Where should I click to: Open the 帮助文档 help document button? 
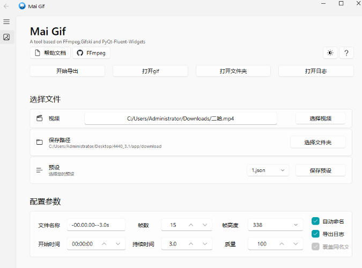click(50, 53)
